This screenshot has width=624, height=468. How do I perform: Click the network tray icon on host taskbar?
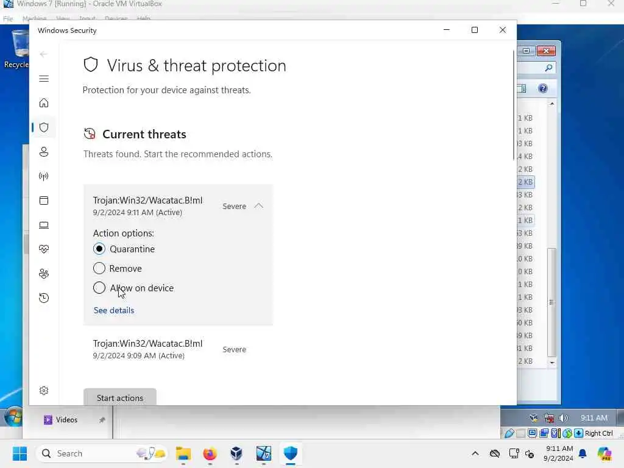pos(514,453)
